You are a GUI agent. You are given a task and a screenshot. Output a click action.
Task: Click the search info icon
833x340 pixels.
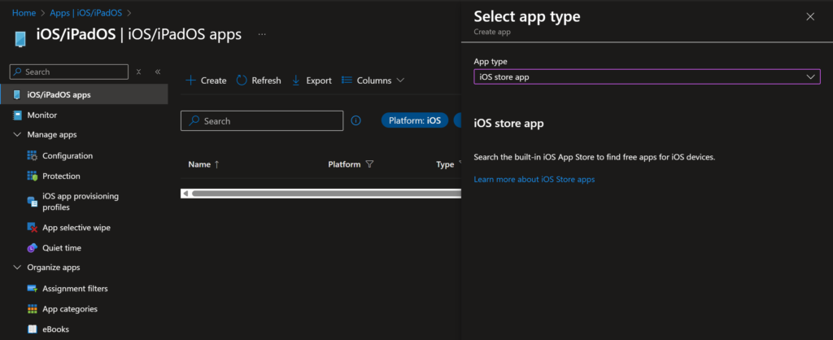[356, 120]
